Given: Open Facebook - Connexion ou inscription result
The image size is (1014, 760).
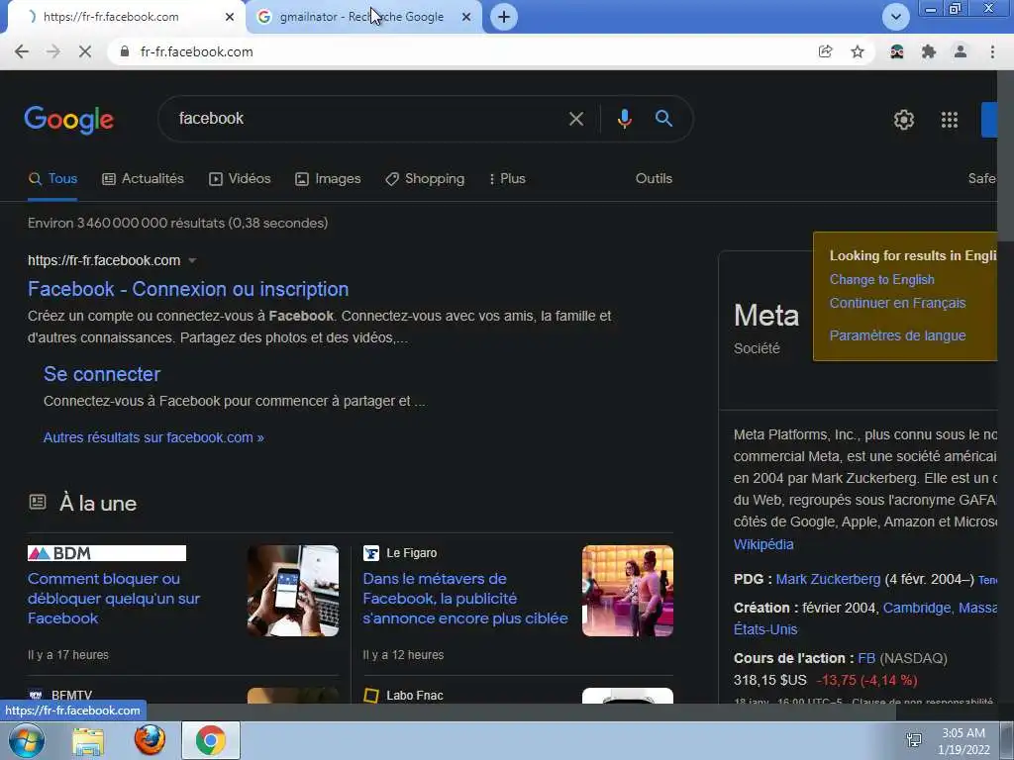Looking at the screenshot, I should pyautogui.click(x=188, y=289).
